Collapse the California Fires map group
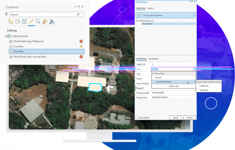The image size is (235, 150). (5, 36)
